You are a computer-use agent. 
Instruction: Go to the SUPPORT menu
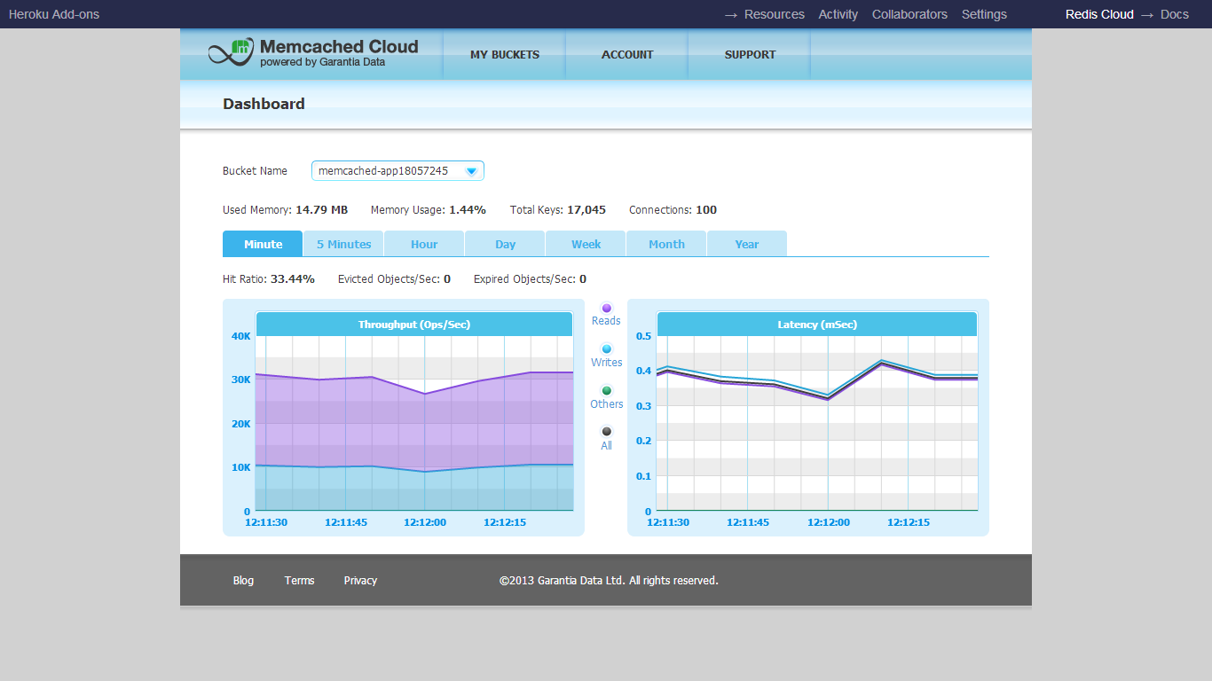(x=750, y=55)
